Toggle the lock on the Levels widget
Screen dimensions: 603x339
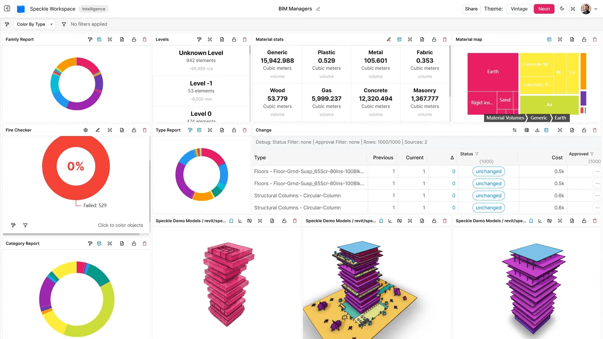[x=234, y=40]
